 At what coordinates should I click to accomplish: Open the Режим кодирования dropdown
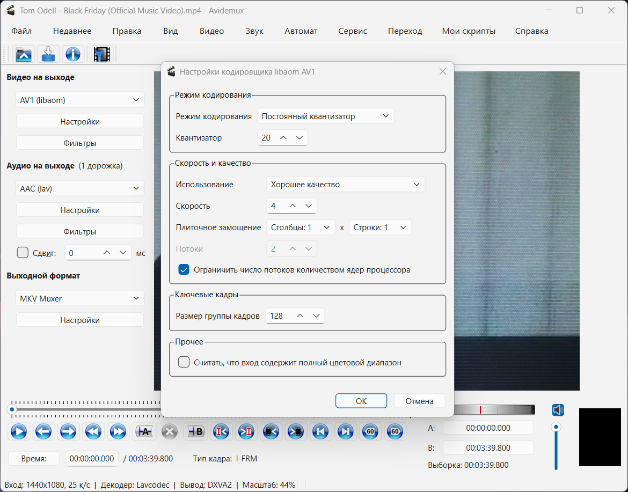pyautogui.click(x=325, y=116)
